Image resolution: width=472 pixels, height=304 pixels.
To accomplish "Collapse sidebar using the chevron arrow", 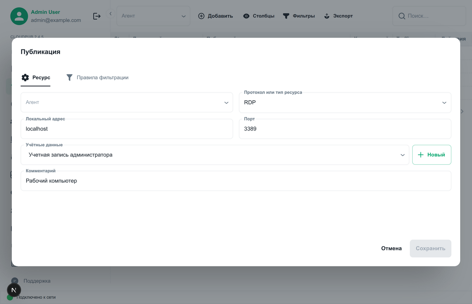I will (110, 14).
